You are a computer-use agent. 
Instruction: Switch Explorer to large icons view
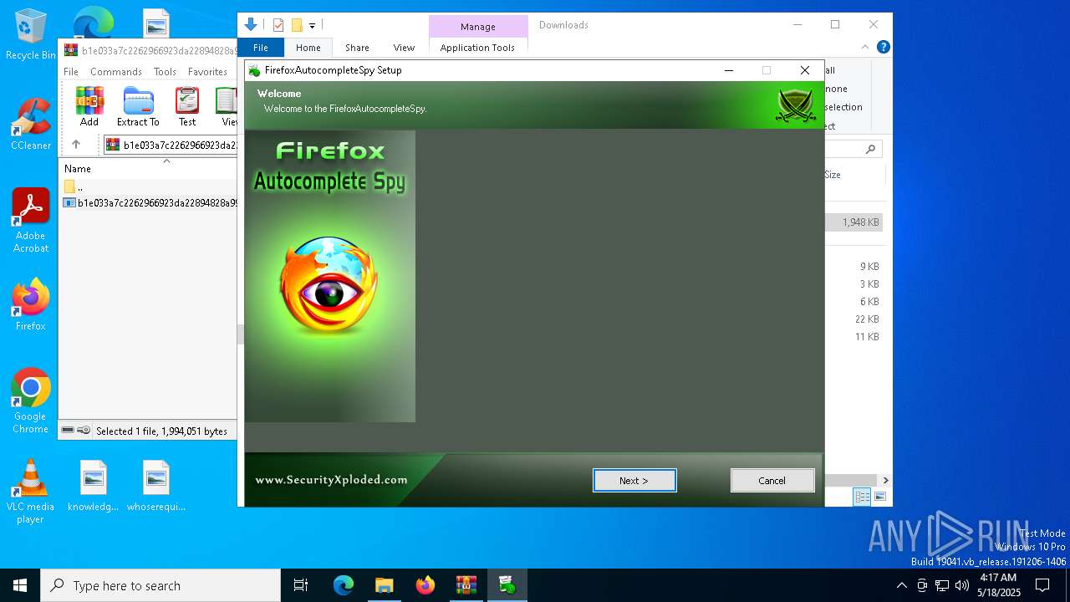click(879, 497)
